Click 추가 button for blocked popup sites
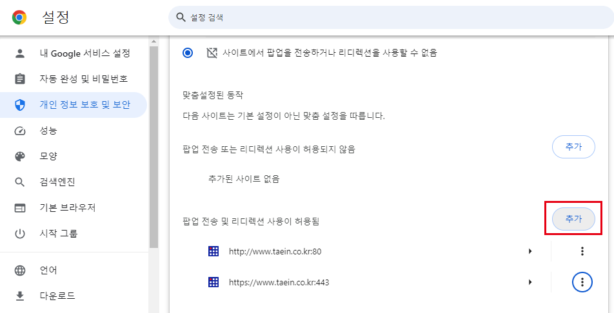This screenshot has height=313, width=614. pyautogui.click(x=573, y=147)
